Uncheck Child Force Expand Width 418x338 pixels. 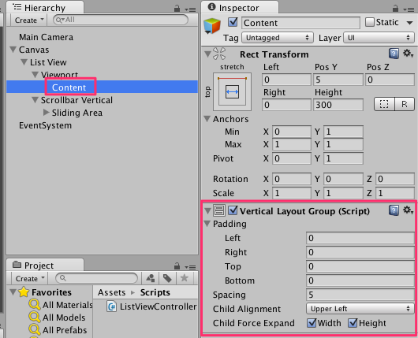coord(312,323)
